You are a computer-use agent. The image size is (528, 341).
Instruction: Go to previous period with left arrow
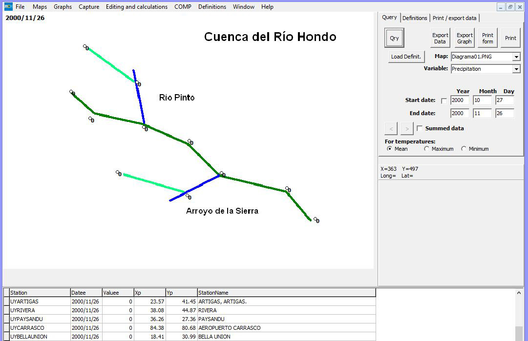(391, 129)
